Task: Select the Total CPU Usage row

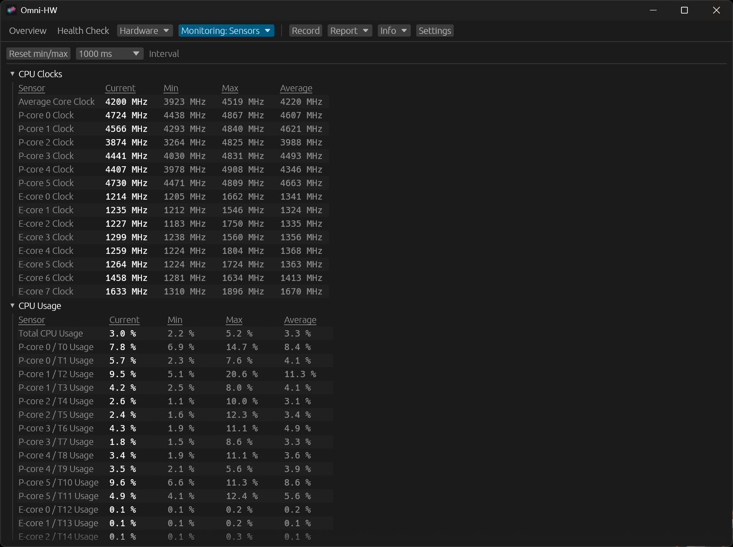Action: coord(175,333)
